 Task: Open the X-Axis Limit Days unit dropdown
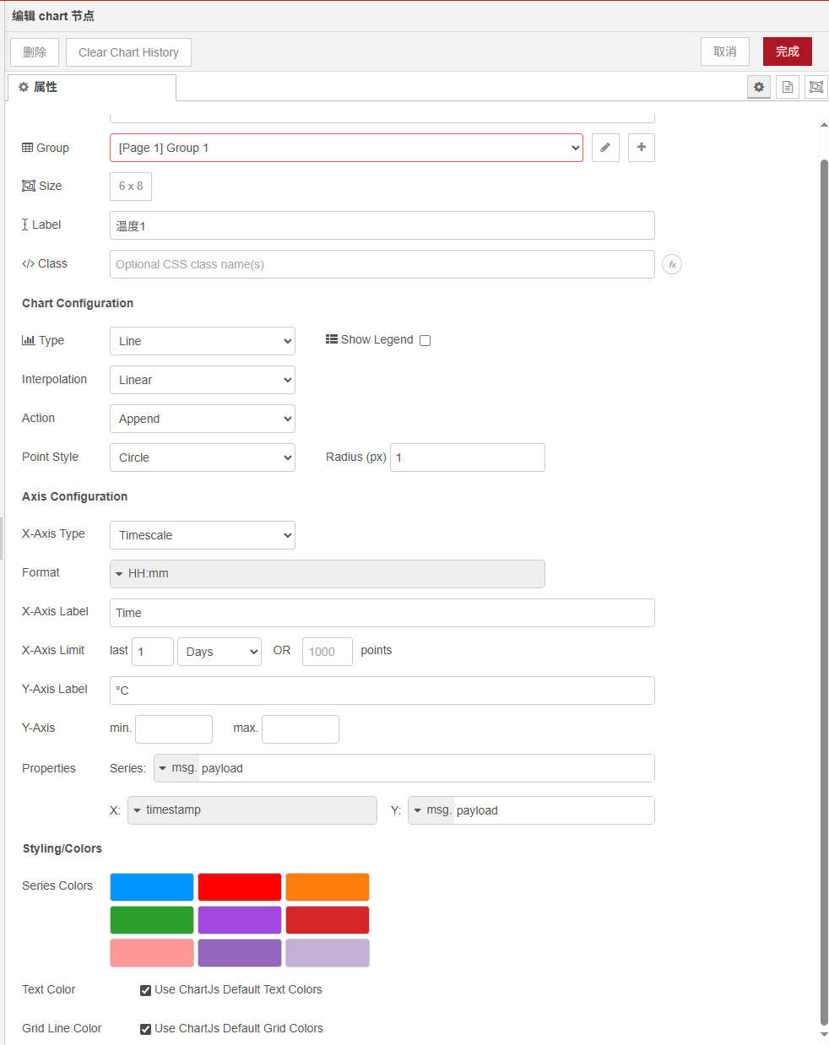pos(219,652)
